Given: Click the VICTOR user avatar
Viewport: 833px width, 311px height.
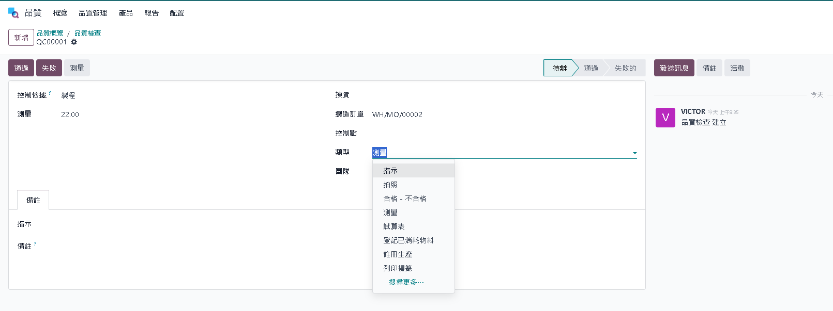Looking at the screenshot, I should (x=665, y=118).
